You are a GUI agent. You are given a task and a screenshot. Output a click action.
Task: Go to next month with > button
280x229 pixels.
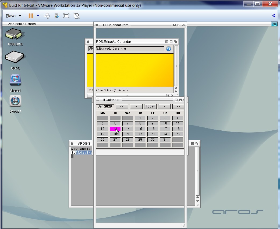tap(164, 106)
